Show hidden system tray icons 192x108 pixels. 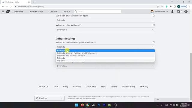[158, 105]
